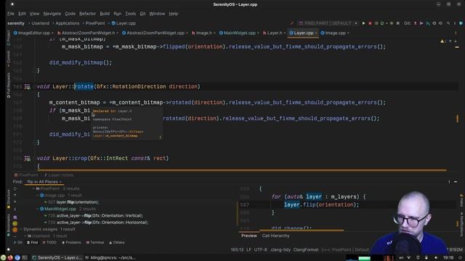This screenshot has width=465, height=261.
Task: Hide the Find tool window
Action: tap(456, 182)
